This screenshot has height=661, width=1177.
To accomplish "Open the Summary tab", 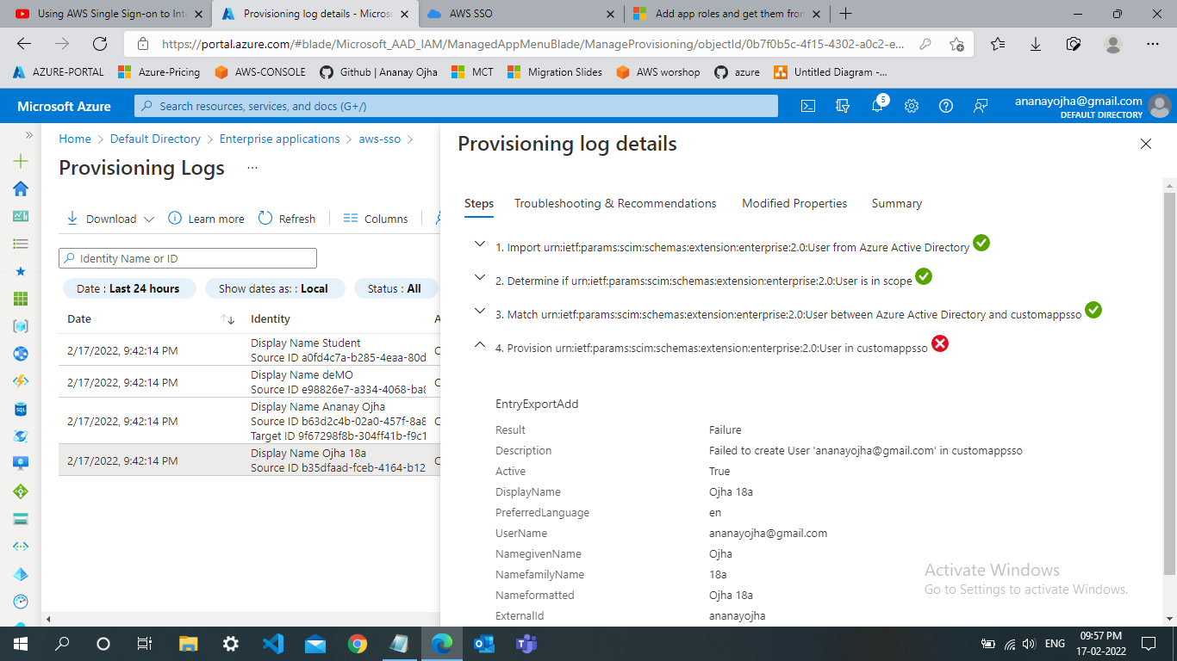I will [x=897, y=203].
